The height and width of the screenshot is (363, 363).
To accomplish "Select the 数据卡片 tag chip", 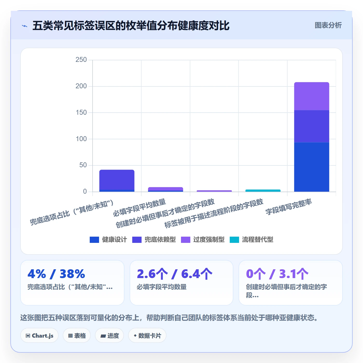I will [x=147, y=336].
